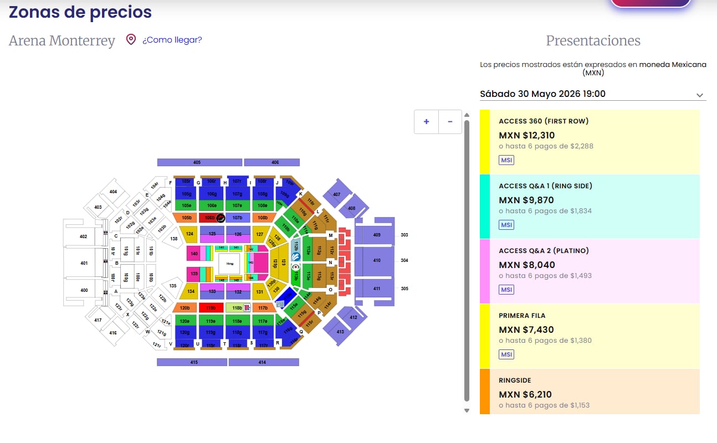Click the red target icon near section 113b
The image size is (717, 443).
295,267
